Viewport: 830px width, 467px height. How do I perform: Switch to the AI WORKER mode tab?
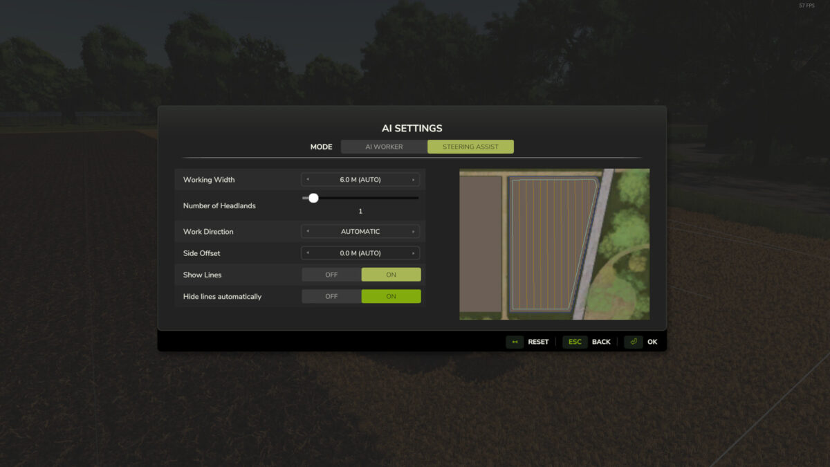383,146
